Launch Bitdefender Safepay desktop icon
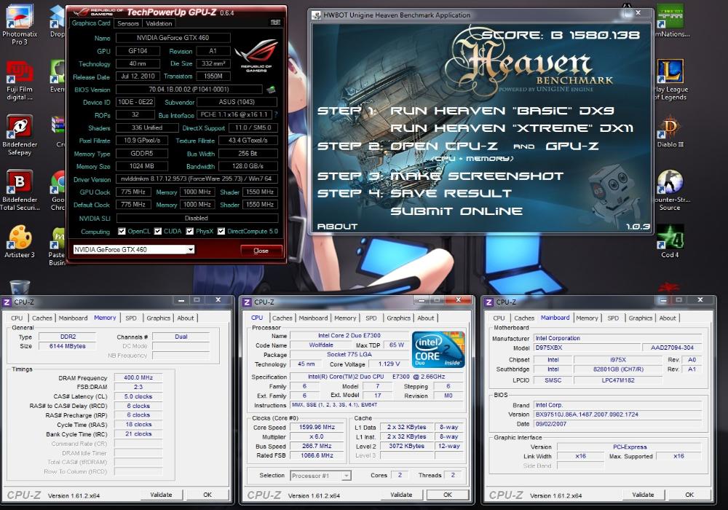728x510 pixels. click(20, 136)
